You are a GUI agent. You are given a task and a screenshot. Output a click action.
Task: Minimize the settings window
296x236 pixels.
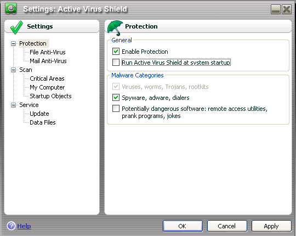[276, 9]
